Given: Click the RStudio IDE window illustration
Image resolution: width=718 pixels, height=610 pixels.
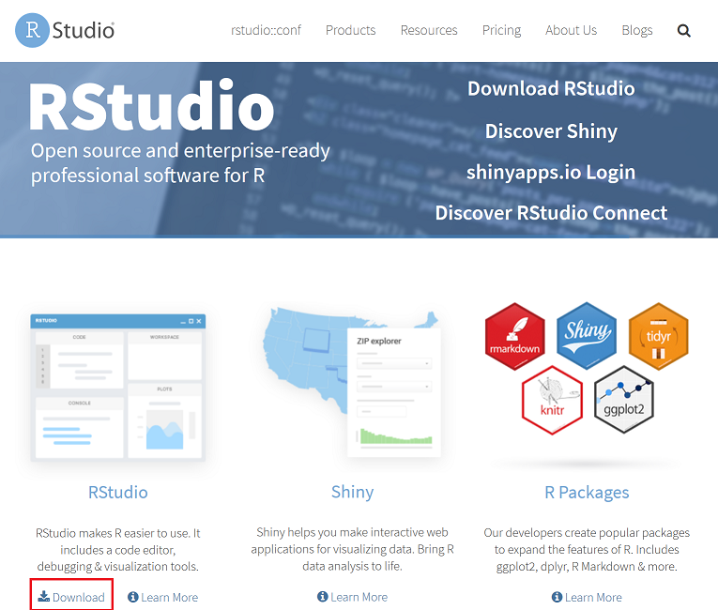Looking at the screenshot, I should click(118, 388).
